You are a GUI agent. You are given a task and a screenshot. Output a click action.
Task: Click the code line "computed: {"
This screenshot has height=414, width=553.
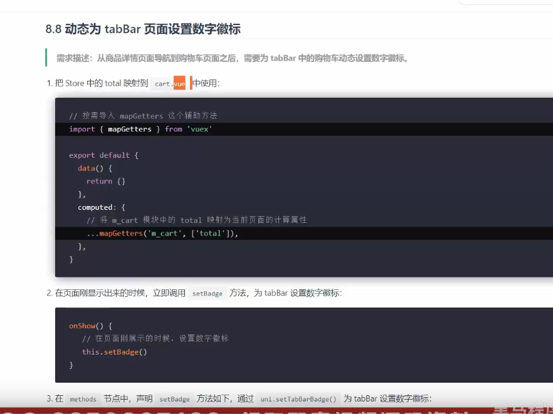101,207
